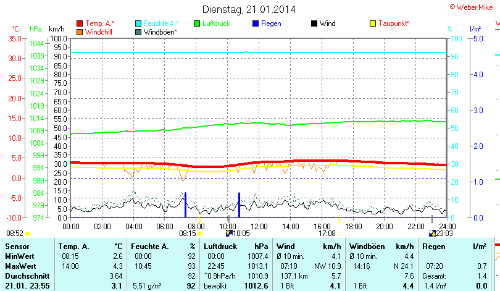Click the 12:00 time axis label
This screenshot has width=500, height=291.
pos(259,227)
